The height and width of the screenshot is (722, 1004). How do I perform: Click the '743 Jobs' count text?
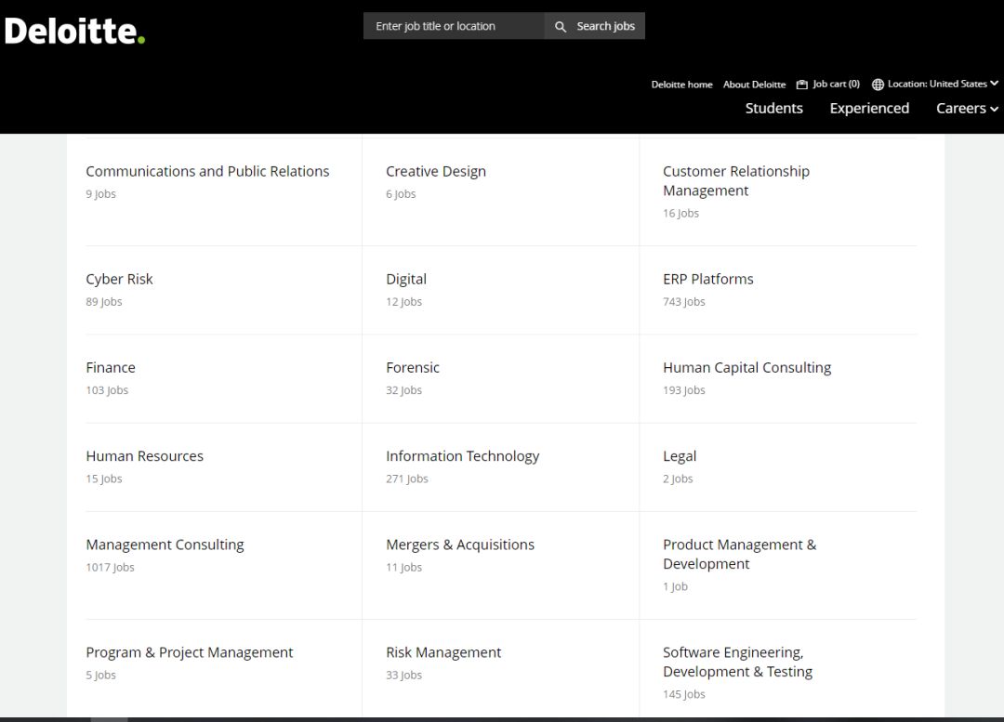(684, 301)
